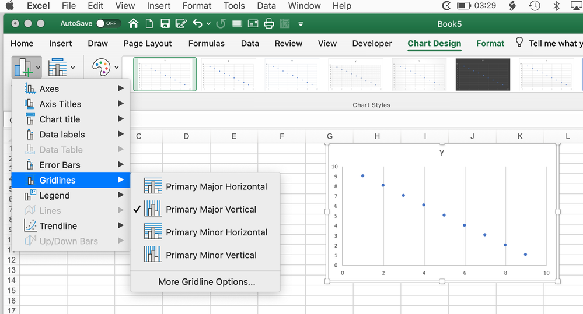The width and height of the screenshot is (583, 314).
Task: Enable Primary Minor Horizontal gridlines
Action: (x=205, y=232)
